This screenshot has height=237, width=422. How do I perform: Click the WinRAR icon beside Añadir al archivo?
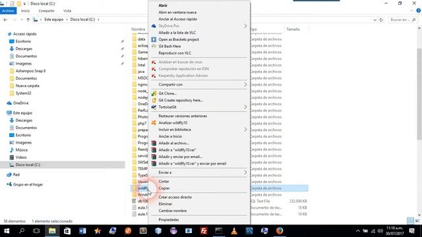[154, 144]
